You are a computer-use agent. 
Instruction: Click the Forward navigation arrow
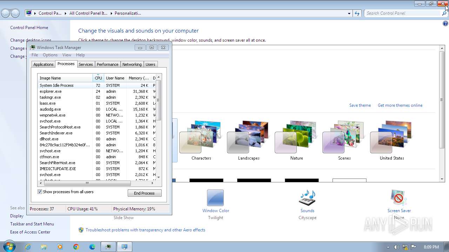(15, 13)
